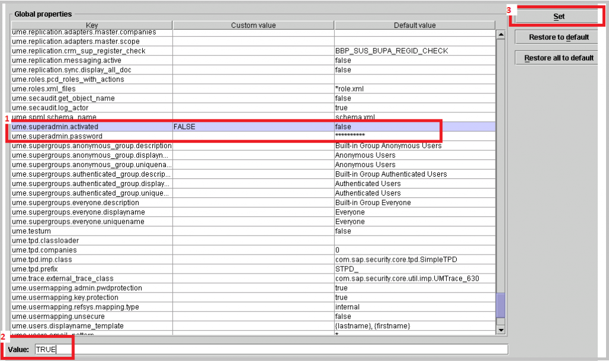Image resolution: width=609 pixels, height=361 pixels.
Task: Select the ume.spml.schema_name property
Action: [89, 117]
